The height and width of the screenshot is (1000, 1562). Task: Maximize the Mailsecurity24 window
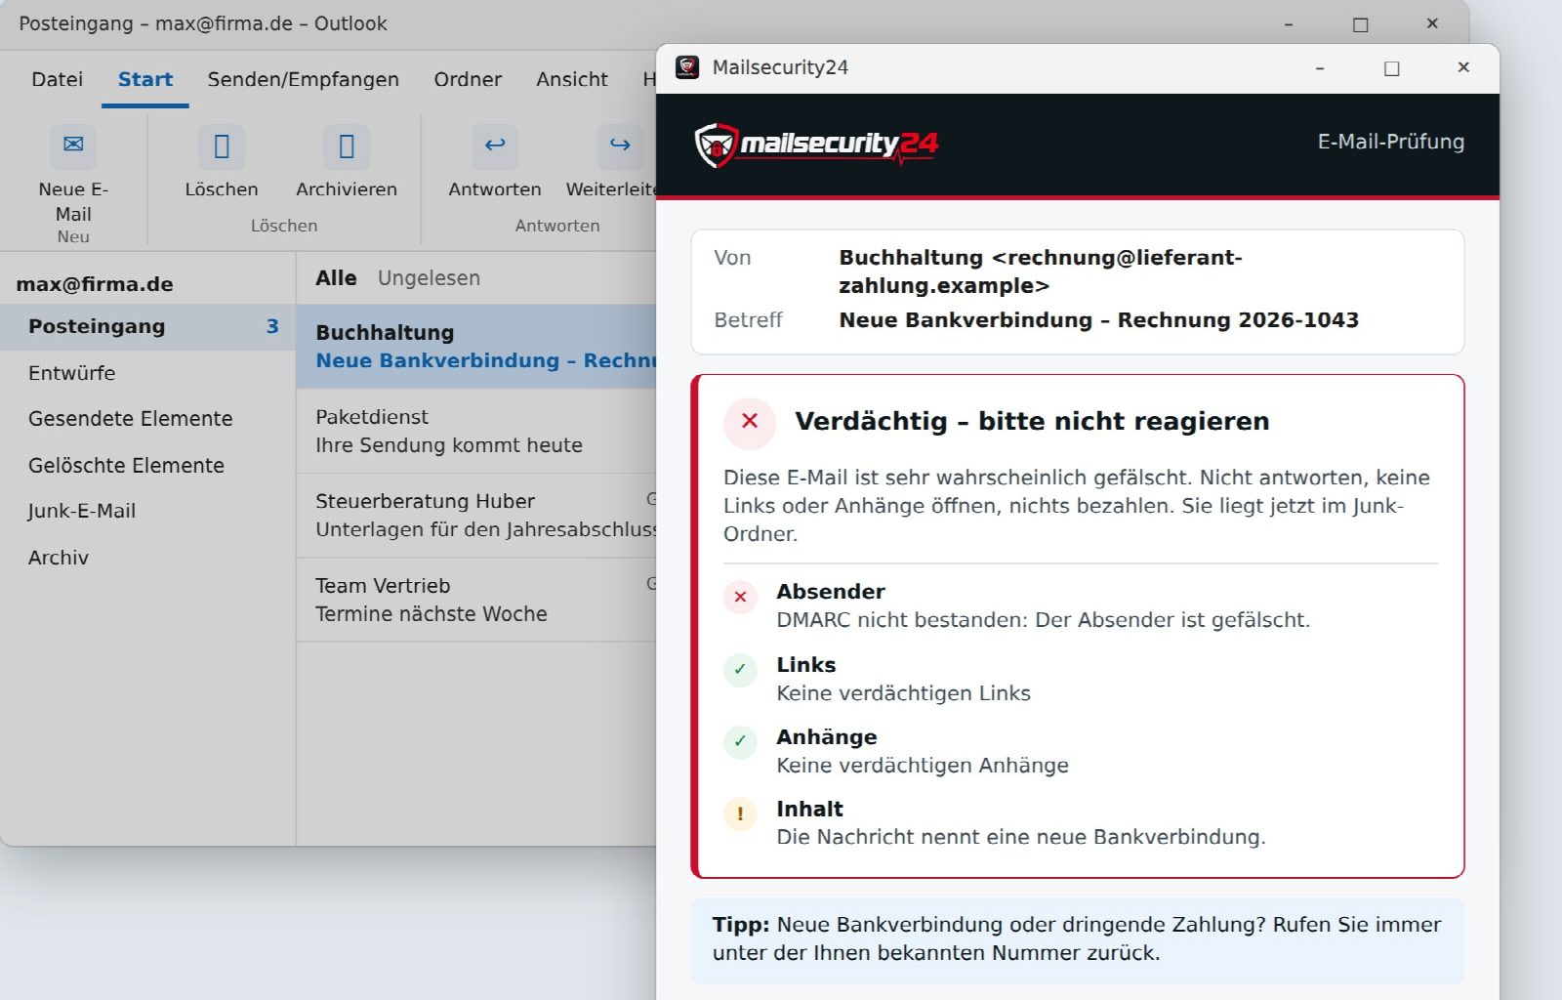1392,67
